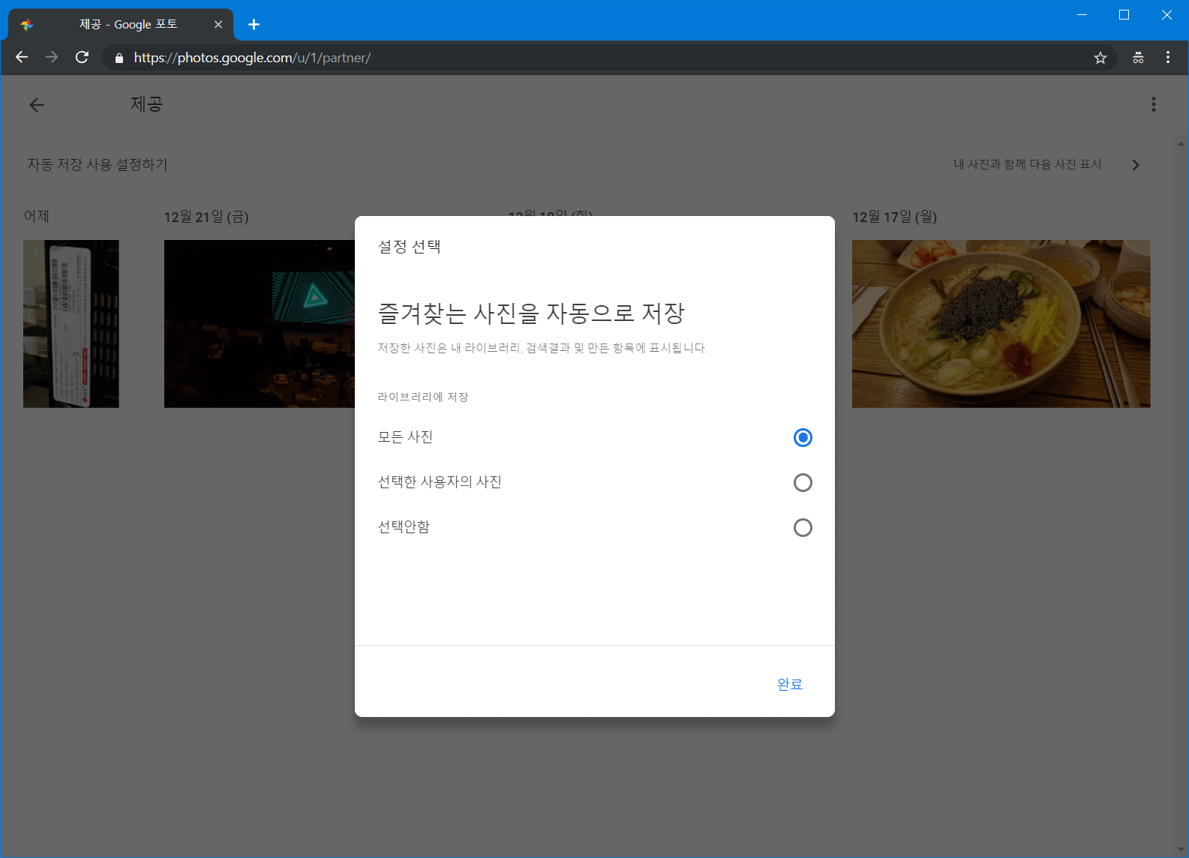Image resolution: width=1189 pixels, height=858 pixels.
Task: Click the browser forward arrow button
Action: [x=52, y=58]
